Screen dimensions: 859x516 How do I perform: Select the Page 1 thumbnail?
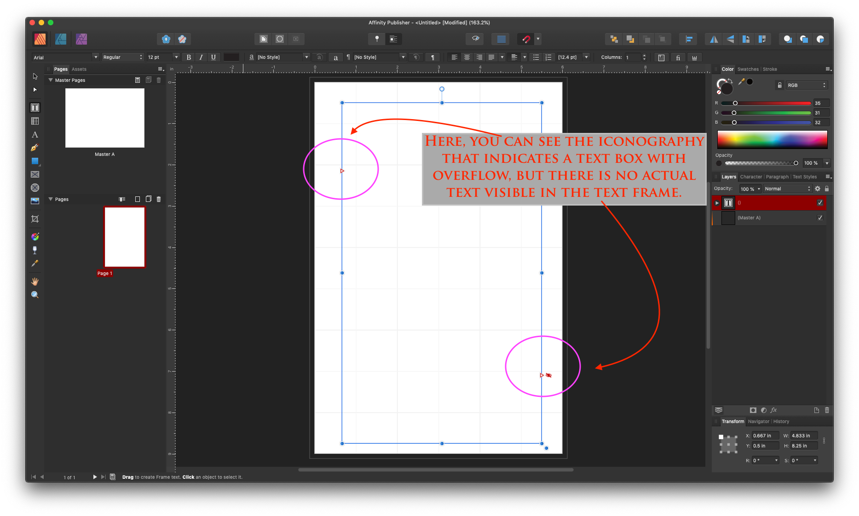coord(125,237)
